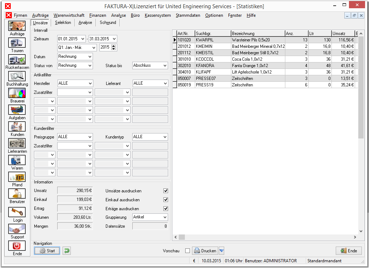Minimize the inner Statistiken child window
Screen dimensions: 369x268
(x=347, y=15)
